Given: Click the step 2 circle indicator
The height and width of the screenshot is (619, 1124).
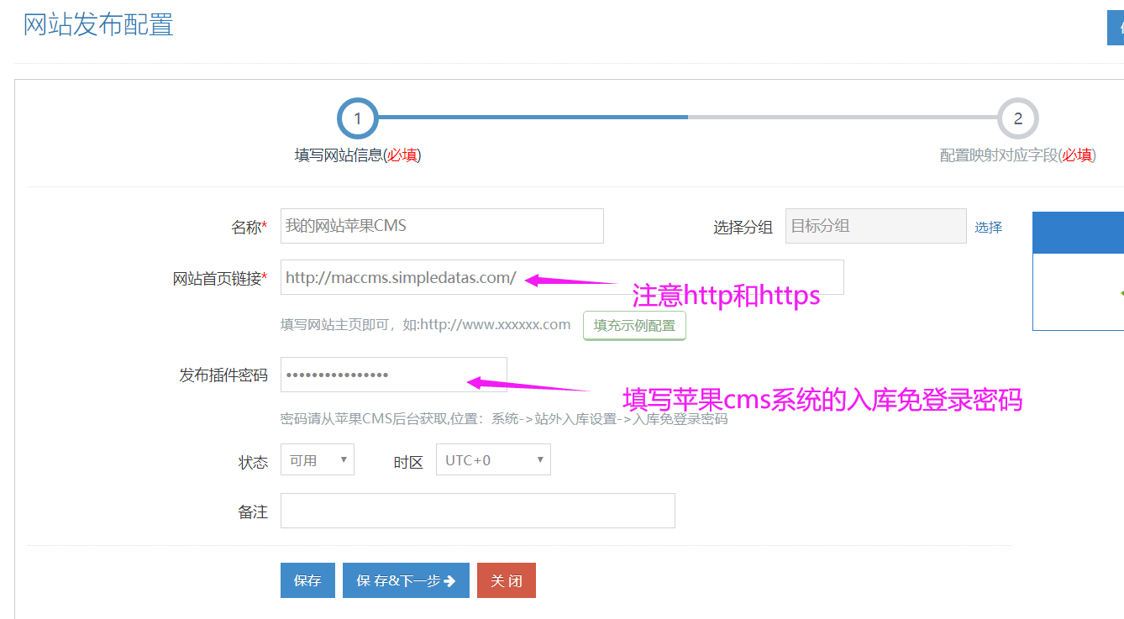Looking at the screenshot, I should click(x=1017, y=118).
